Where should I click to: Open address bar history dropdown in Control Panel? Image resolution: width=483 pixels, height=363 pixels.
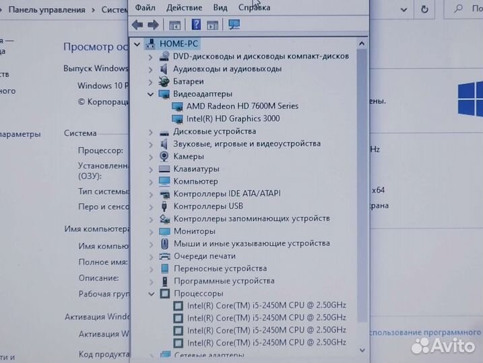click(x=404, y=10)
